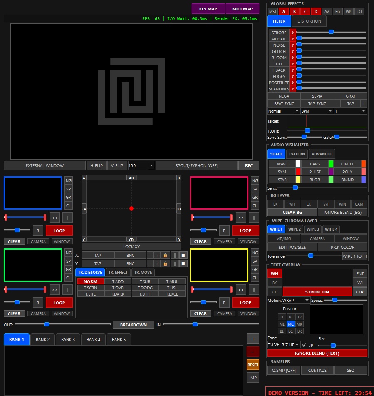Enable the SEPIA color filter
This screenshot has height=396, width=374.
tap(317, 96)
